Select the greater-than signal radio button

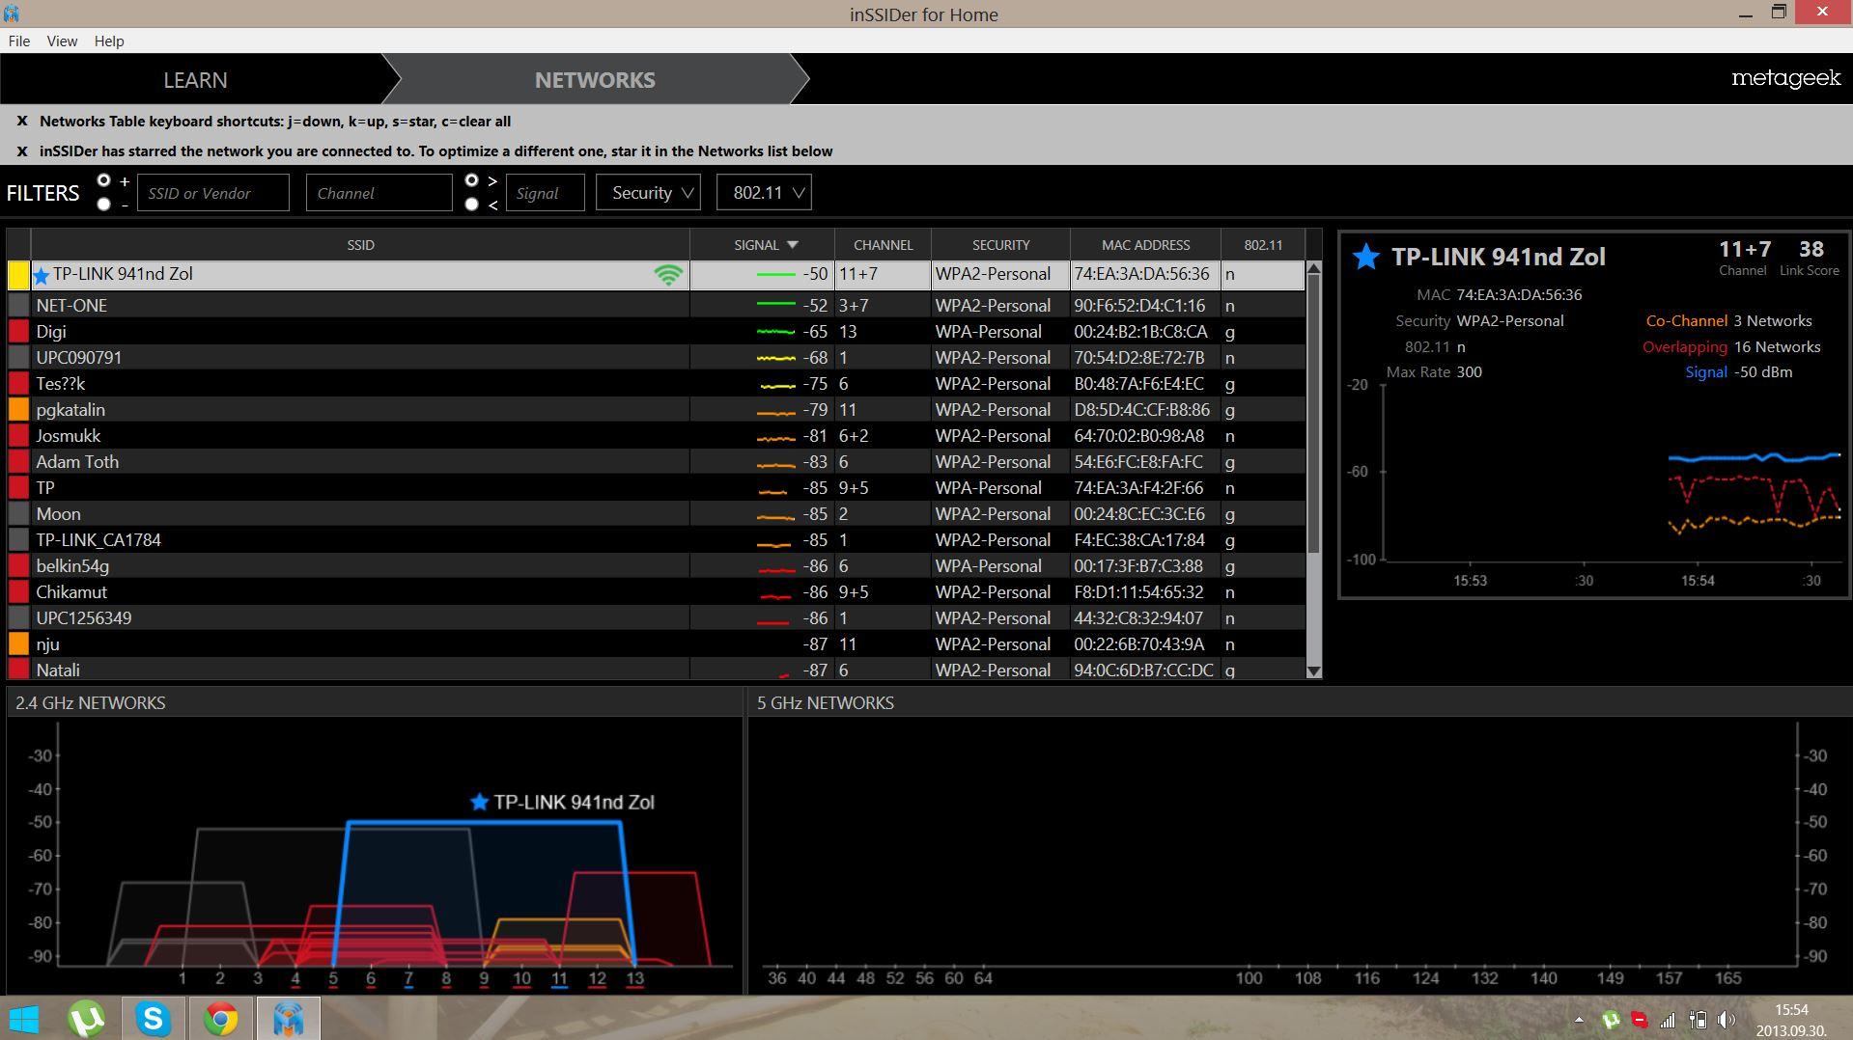[x=471, y=180]
